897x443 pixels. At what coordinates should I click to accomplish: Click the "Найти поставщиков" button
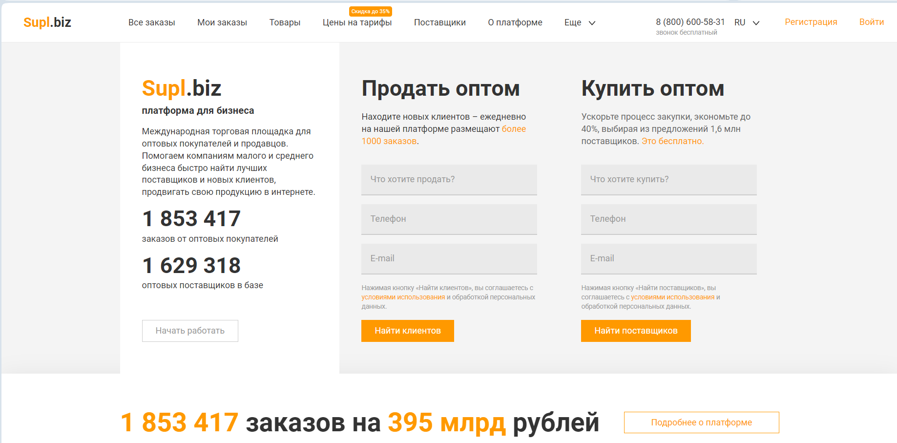636,331
